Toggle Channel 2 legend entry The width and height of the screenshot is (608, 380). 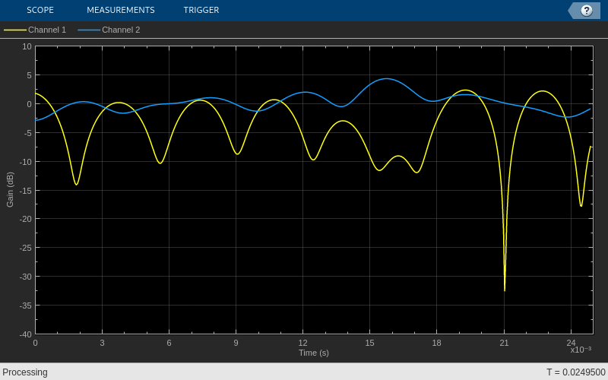point(109,30)
